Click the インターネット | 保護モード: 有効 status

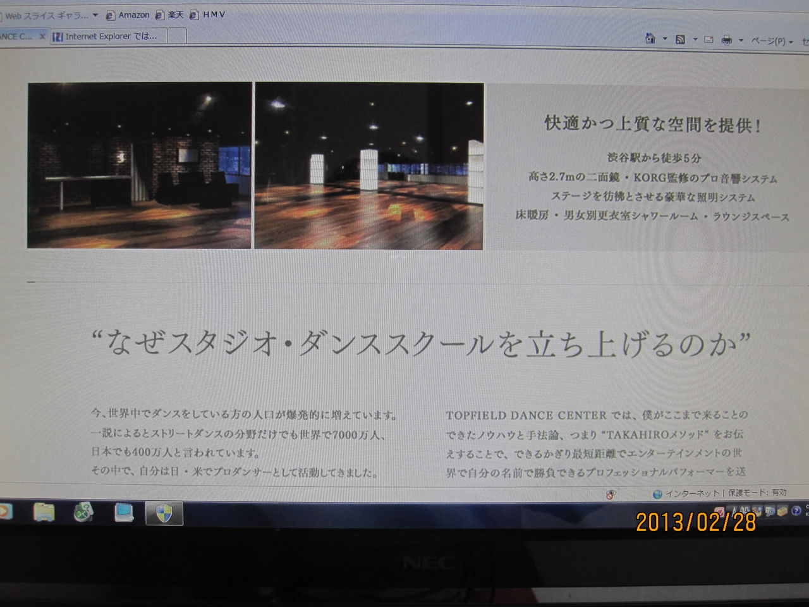[x=726, y=493]
